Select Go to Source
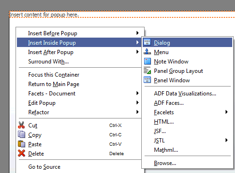The height and width of the screenshot is (173, 235). pyautogui.click(x=79, y=167)
